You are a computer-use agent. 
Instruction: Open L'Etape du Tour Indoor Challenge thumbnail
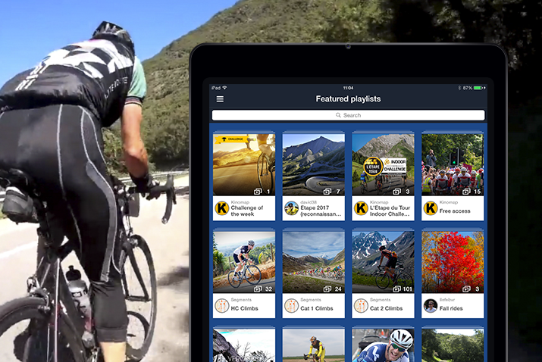point(383,164)
